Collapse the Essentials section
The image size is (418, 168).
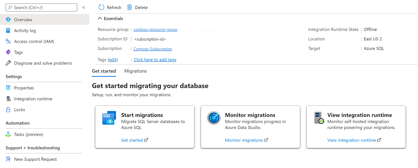coord(100,19)
